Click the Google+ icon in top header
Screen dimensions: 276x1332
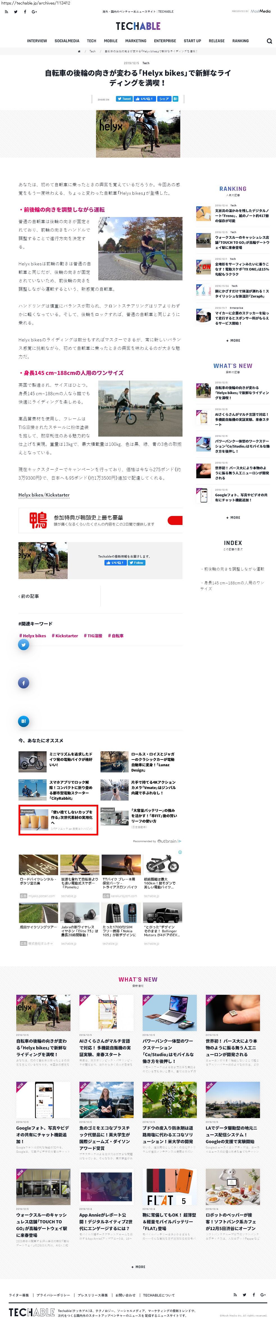click(34, 11)
